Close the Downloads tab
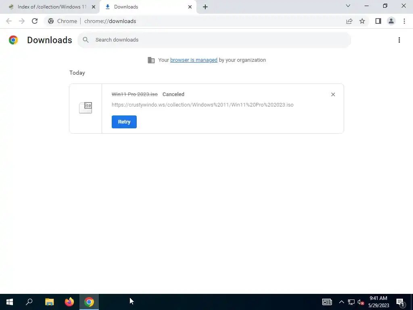413x310 pixels. coord(190,7)
